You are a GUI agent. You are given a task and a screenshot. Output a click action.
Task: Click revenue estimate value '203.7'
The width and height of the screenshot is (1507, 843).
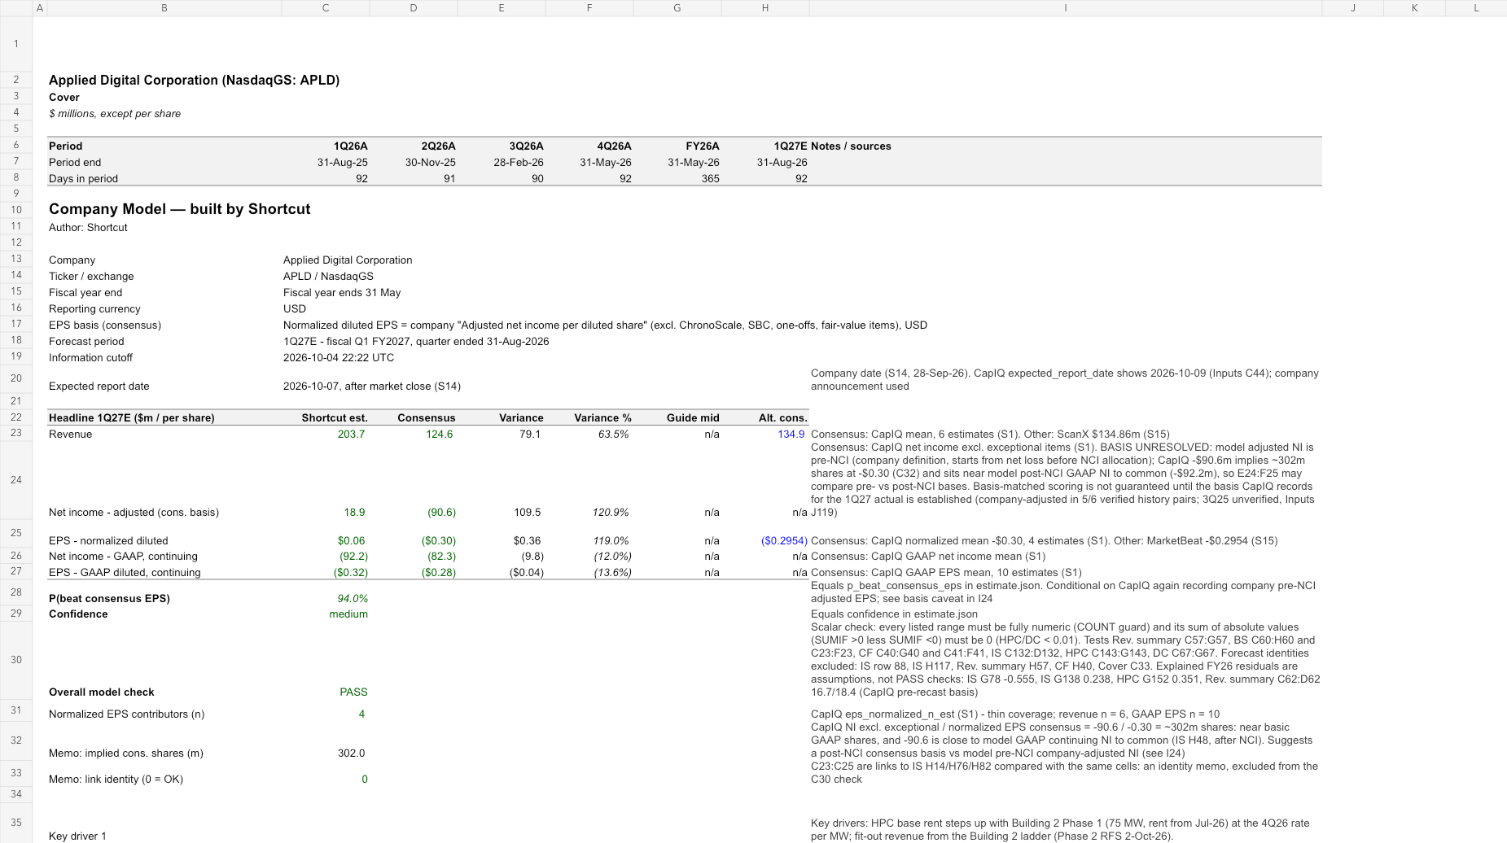click(x=352, y=434)
